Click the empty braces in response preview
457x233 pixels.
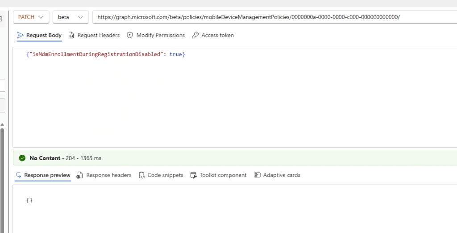click(29, 201)
